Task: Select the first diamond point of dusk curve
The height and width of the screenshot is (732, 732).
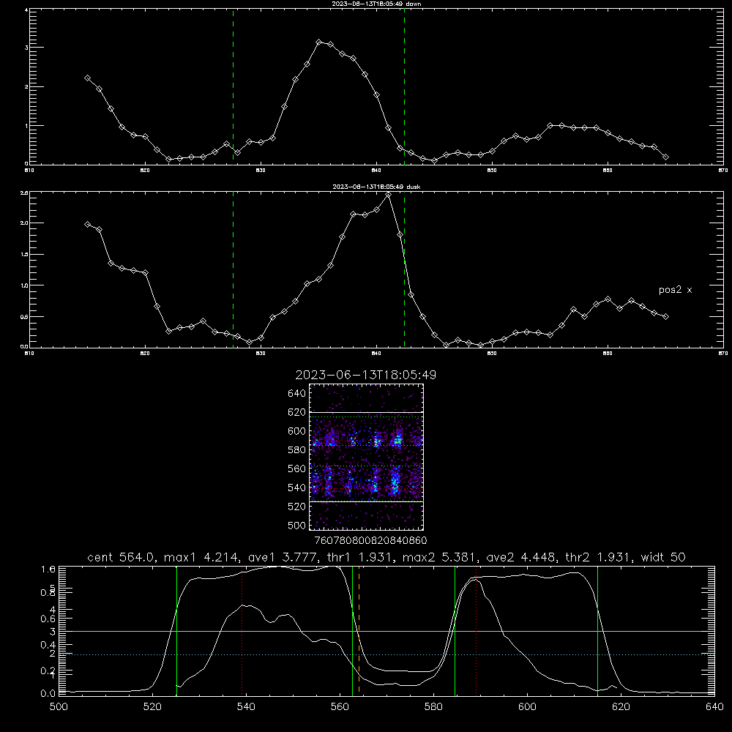Action: click(87, 225)
